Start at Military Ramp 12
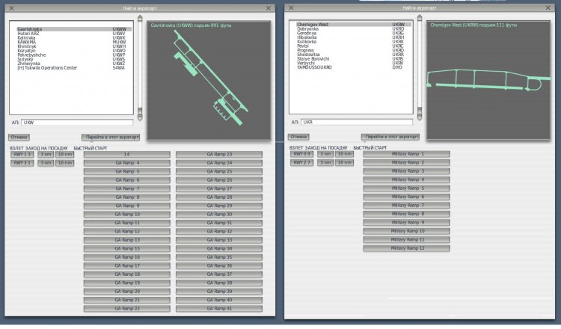The width and height of the screenshot is (561, 329). click(x=406, y=248)
